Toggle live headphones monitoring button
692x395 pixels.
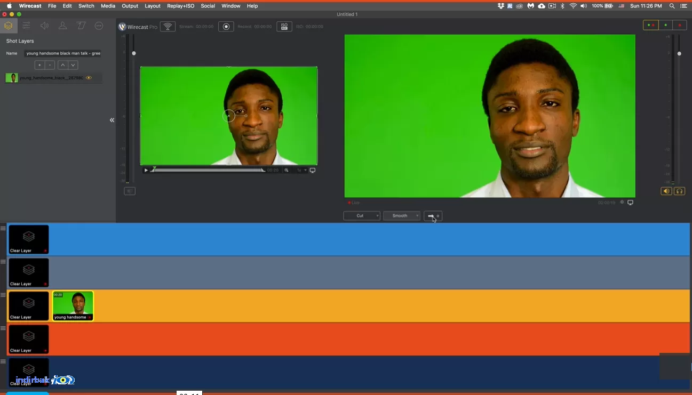(679, 191)
